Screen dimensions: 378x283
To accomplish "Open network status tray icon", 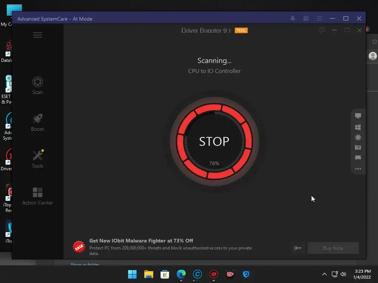I will click(334, 274).
